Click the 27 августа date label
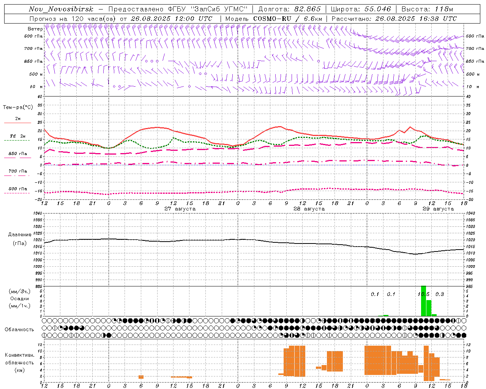486x389 pixels. point(180,209)
